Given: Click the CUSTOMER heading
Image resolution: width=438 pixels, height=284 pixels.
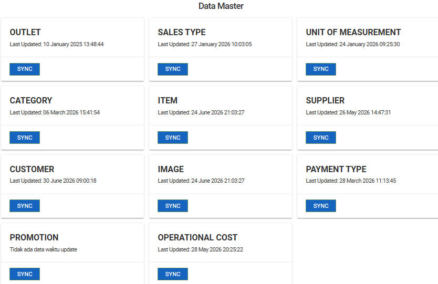Looking at the screenshot, I should (x=32, y=169).
